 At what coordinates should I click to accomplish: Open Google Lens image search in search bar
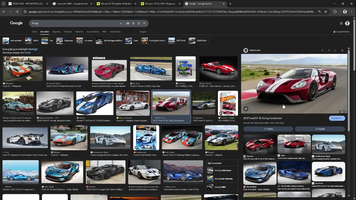(x=139, y=23)
